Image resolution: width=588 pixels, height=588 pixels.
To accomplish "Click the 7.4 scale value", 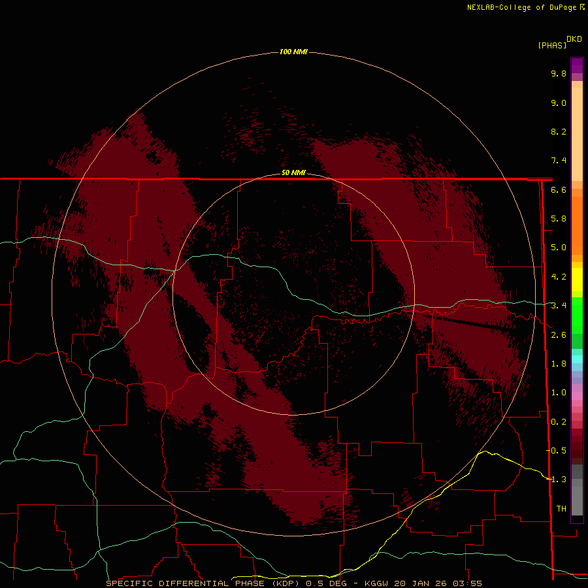I will [559, 161].
